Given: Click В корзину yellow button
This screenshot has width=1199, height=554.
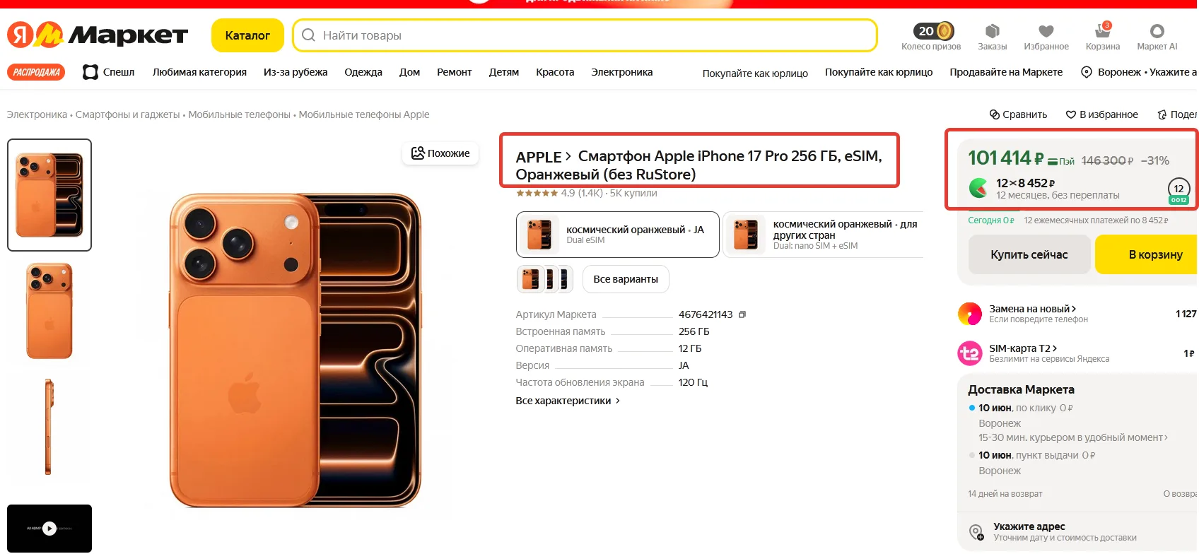Looking at the screenshot, I should [1148, 254].
